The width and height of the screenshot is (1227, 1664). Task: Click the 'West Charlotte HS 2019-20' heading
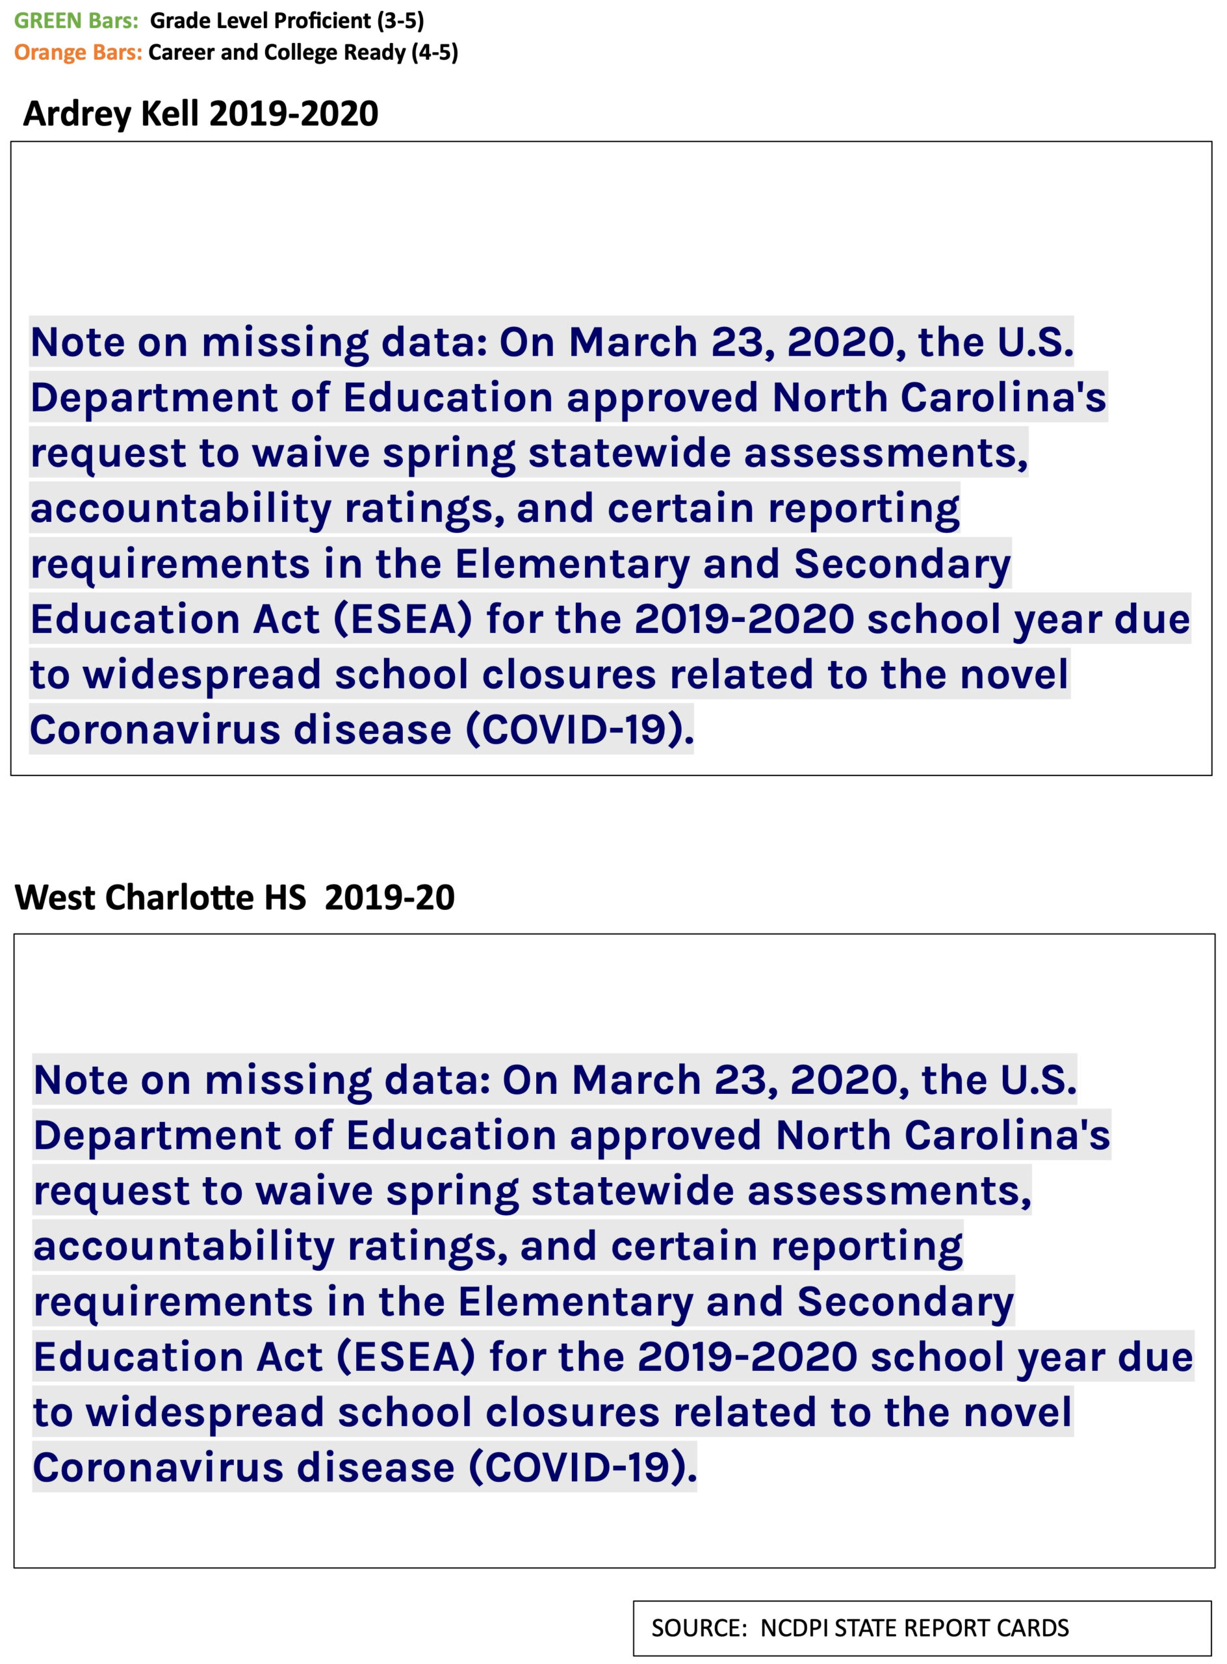point(235,898)
